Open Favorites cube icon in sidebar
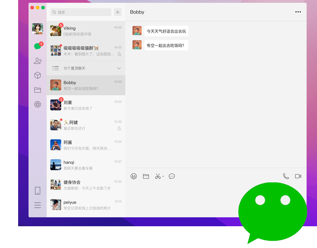 (x=37, y=75)
